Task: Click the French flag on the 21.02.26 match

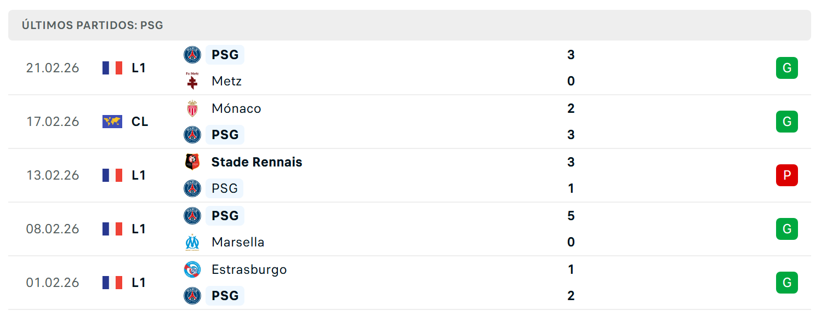Action: point(112,68)
